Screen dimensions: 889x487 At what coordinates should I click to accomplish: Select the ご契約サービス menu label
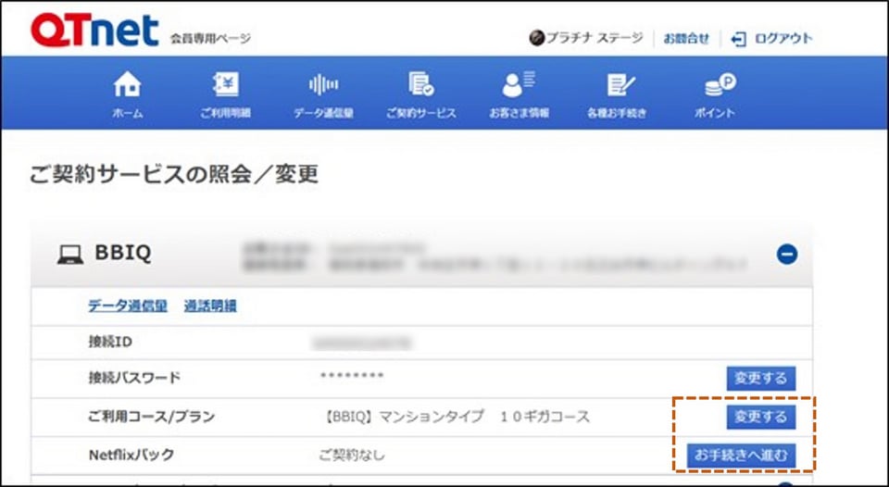(420, 113)
